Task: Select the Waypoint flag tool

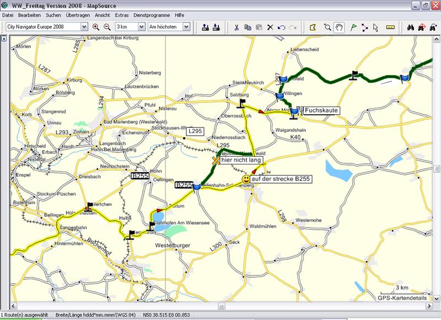Action: coord(353,27)
